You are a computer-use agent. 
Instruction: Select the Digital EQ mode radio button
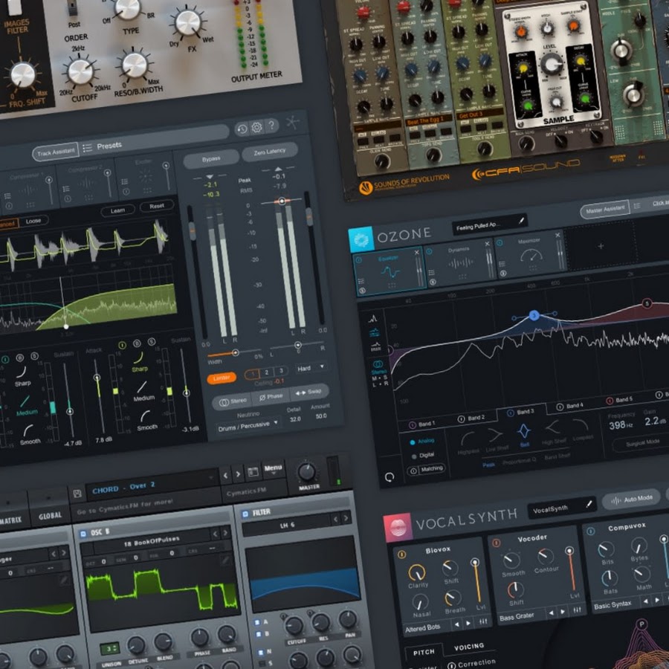(x=413, y=456)
